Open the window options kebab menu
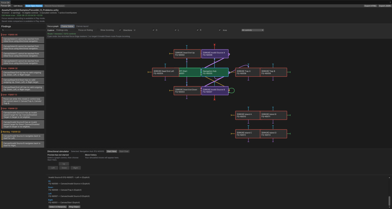This screenshot has width=392, height=209. coord(390,2)
